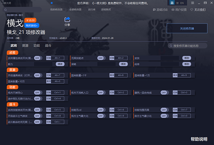Enable 敌方士气最小化

click(x=165, y=116)
